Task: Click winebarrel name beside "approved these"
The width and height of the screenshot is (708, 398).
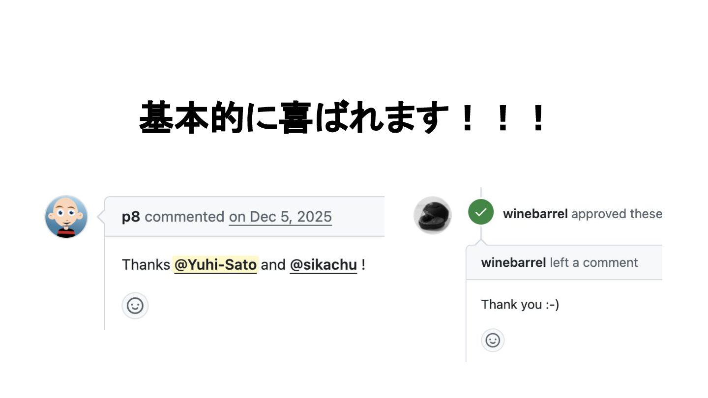Action: (535, 214)
